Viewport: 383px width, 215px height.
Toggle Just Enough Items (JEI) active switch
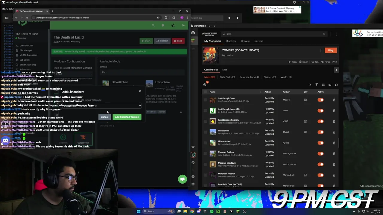(320, 110)
